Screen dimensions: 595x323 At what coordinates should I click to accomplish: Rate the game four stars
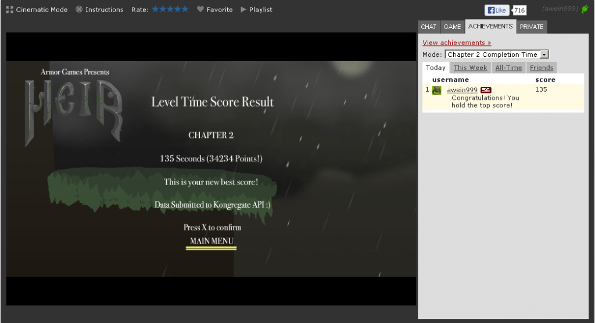[x=177, y=9]
